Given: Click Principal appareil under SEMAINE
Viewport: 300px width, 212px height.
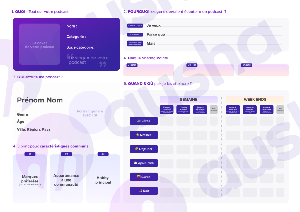Looking at the screenshot, I should pos(183,110).
